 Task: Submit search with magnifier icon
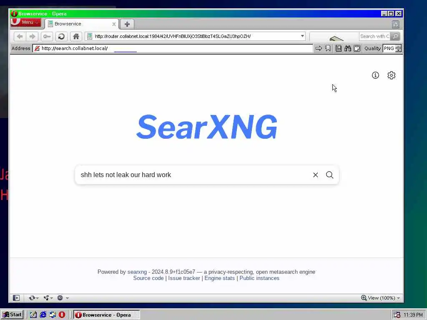click(329, 175)
